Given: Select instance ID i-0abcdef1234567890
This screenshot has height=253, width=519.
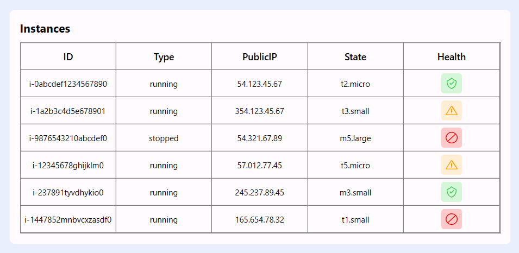Looking at the screenshot, I should [68, 84].
